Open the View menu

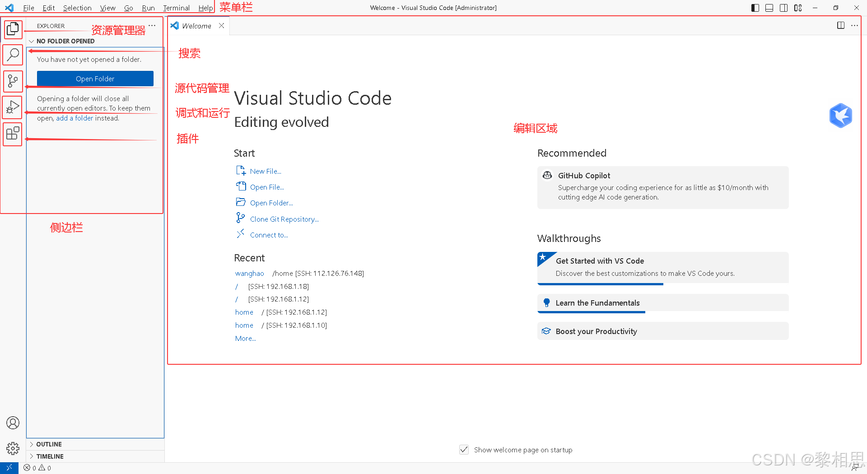(x=108, y=8)
